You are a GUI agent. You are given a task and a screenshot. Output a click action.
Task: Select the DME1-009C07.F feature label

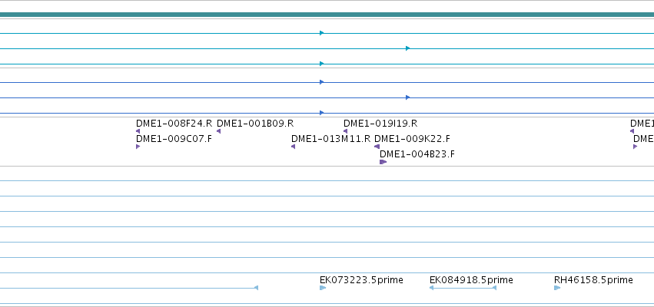(174, 139)
